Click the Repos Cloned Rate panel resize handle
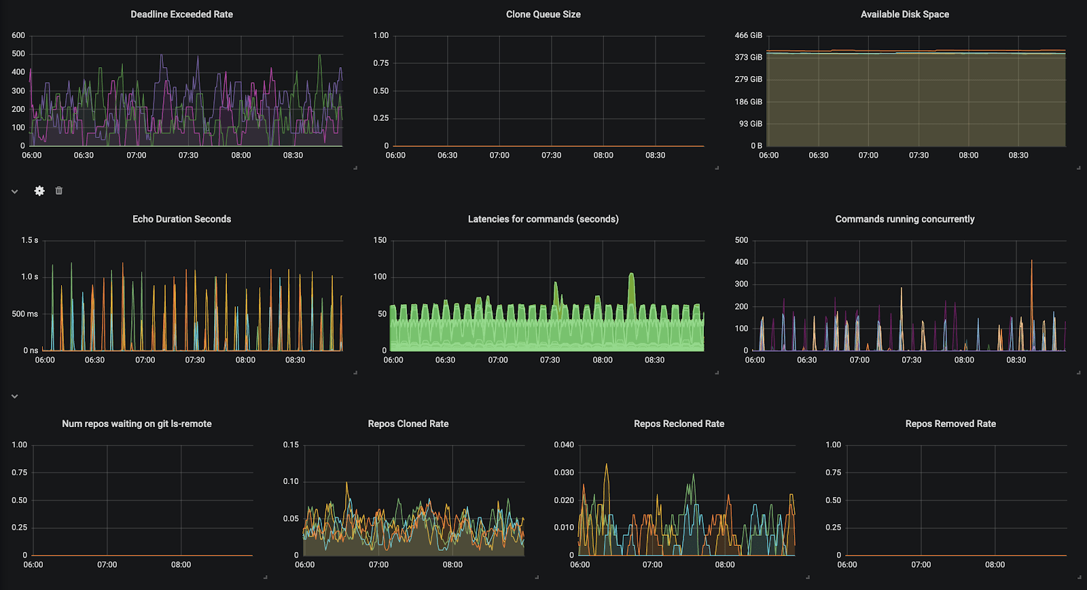This screenshot has height=590, width=1087. click(537, 577)
